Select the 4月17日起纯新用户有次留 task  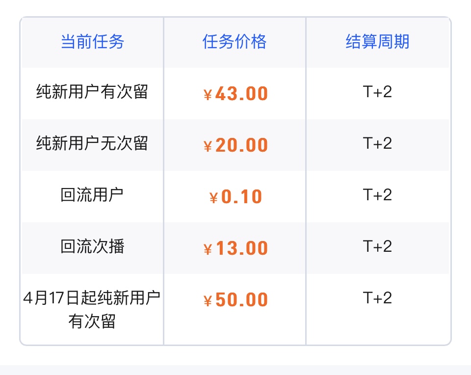tap(92, 310)
